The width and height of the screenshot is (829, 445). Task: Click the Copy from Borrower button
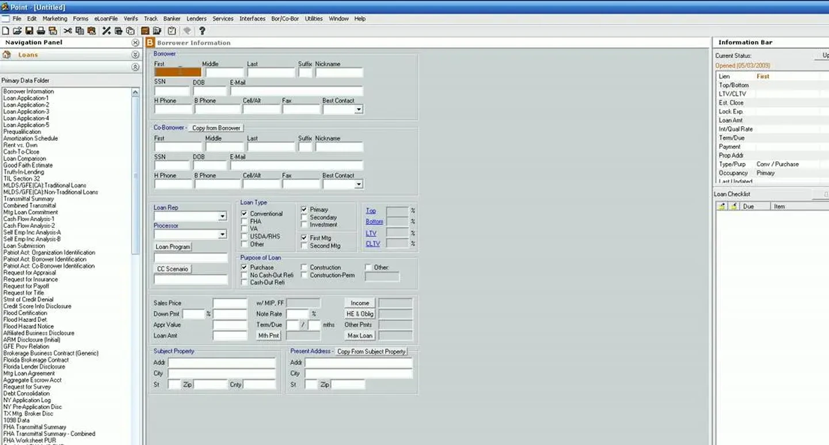[x=216, y=127]
